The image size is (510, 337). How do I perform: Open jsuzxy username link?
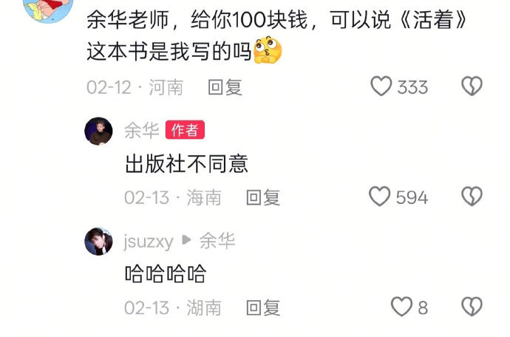click(149, 242)
